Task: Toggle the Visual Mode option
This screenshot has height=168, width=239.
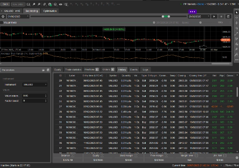Action: pyautogui.click(x=2, y=23)
